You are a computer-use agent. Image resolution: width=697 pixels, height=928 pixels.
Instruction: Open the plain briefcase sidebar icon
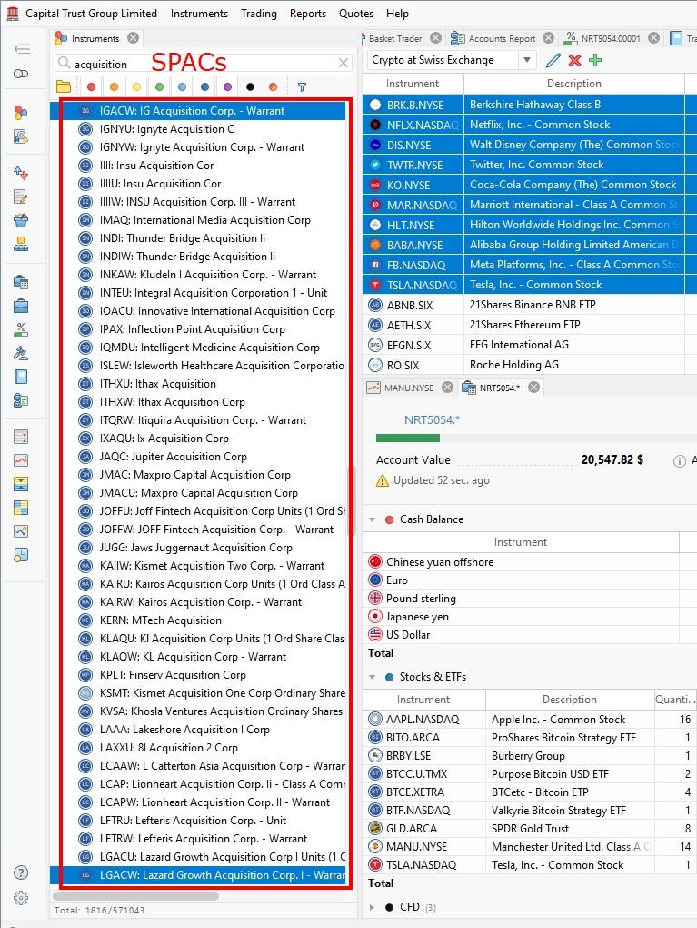point(21,306)
